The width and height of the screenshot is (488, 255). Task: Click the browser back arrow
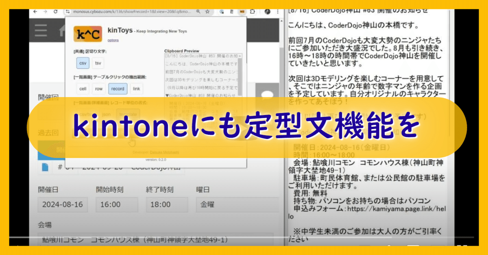point(35,12)
